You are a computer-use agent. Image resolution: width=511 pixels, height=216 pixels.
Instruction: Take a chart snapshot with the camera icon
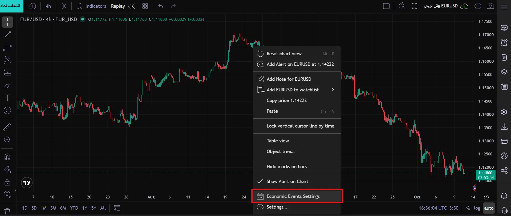[490, 6]
